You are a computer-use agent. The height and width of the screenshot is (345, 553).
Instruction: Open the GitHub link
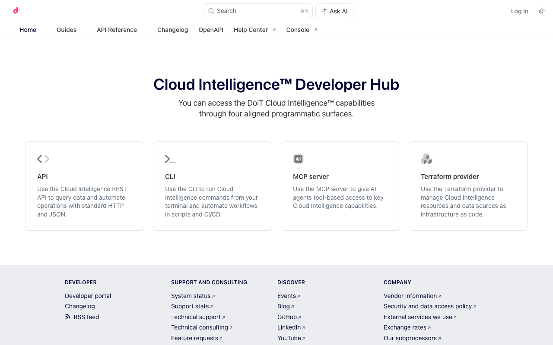pyautogui.click(x=287, y=317)
